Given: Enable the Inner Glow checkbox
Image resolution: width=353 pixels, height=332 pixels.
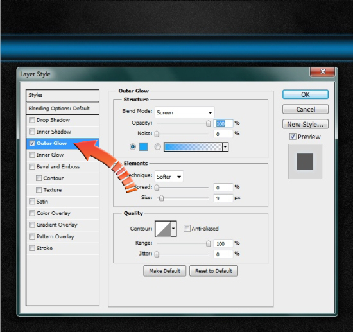Looking at the screenshot, I should [x=32, y=155].
